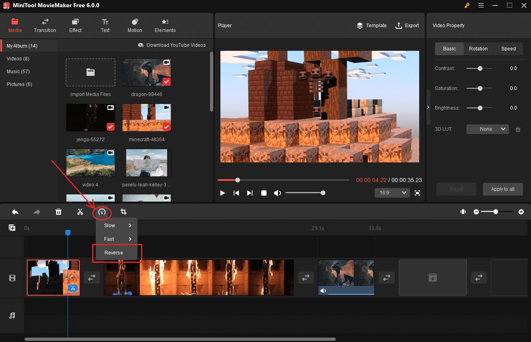Skip to next frame

click(x=250, y=193)
